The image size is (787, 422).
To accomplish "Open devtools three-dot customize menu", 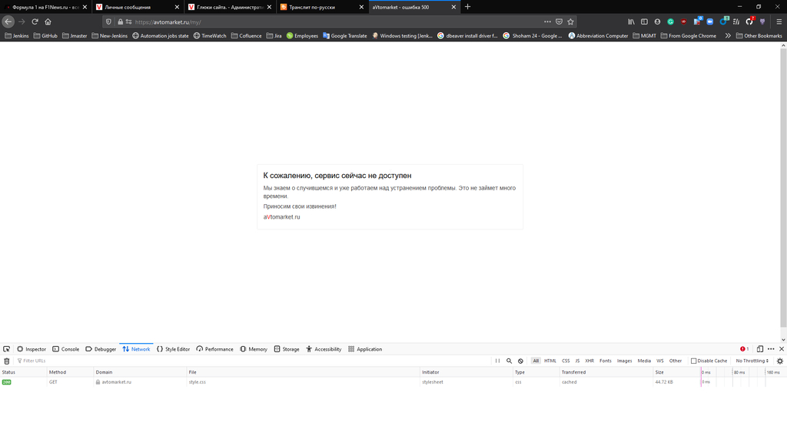I will pyautogui.click(x=771, y=349).
